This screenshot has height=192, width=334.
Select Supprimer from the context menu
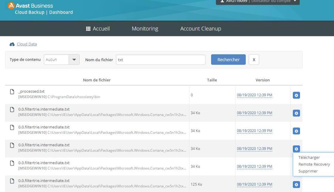(x=308, y=171)
